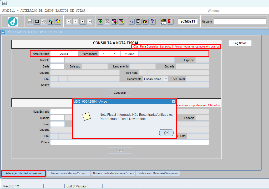Image resolution: width=269 pixels, height=189 pixels.
Task: Select Notas sem Materiais/Despesas tab
Action: coord(158,173)
